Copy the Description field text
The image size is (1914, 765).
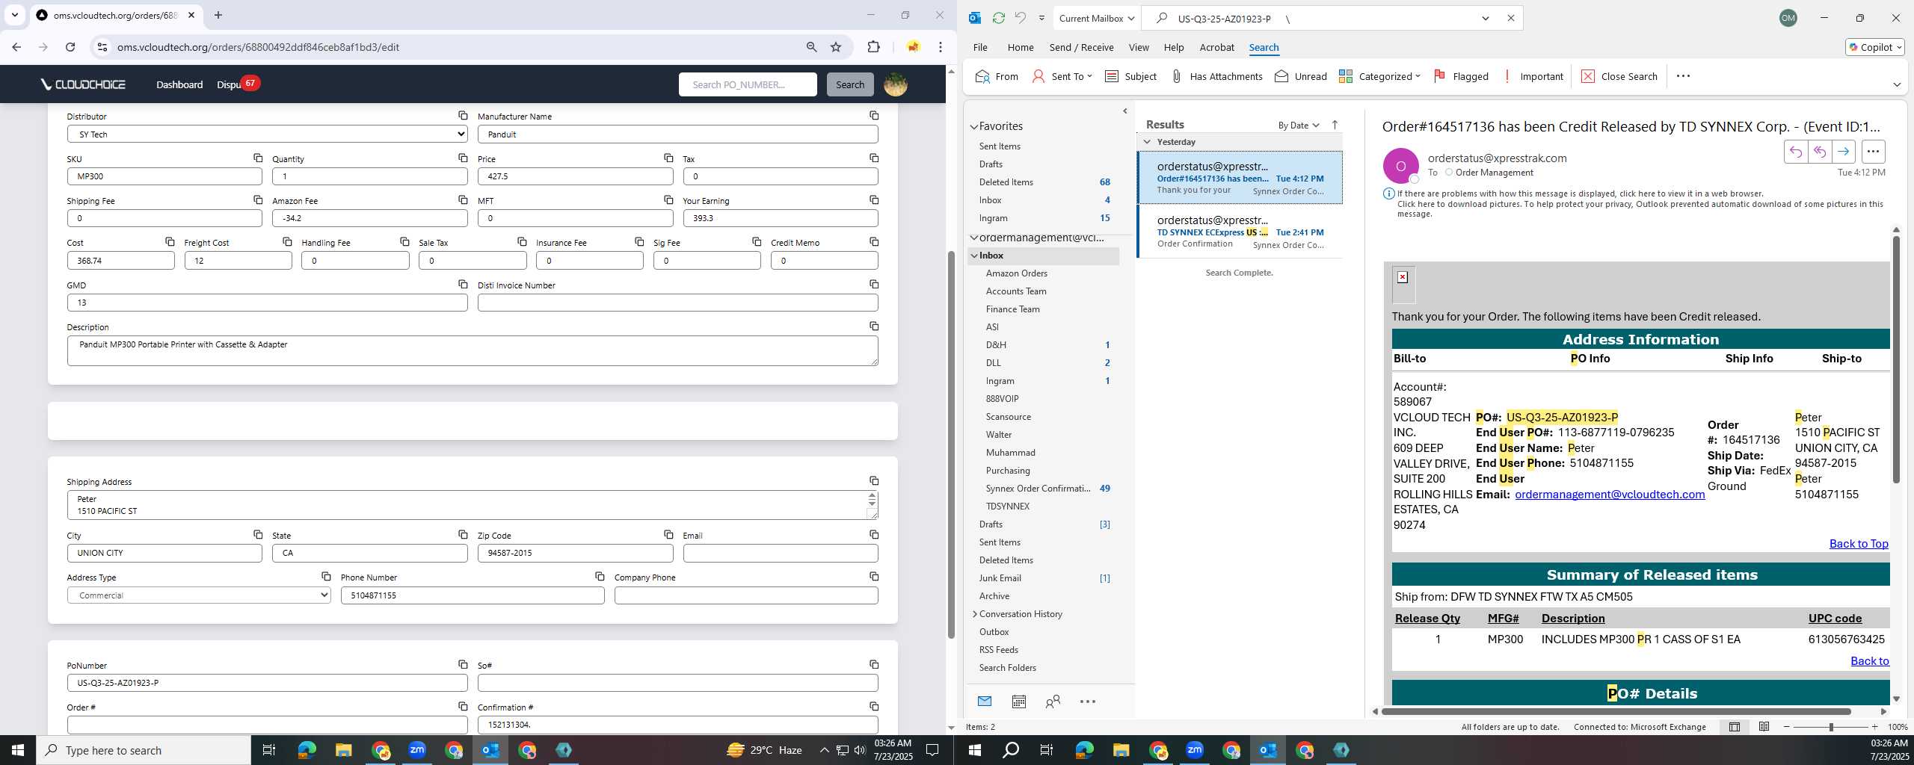pos(874,326)
